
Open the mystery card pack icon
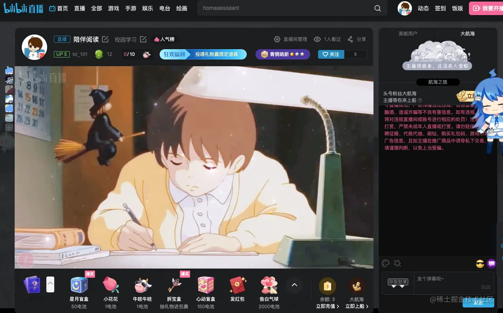click(32, 284)
